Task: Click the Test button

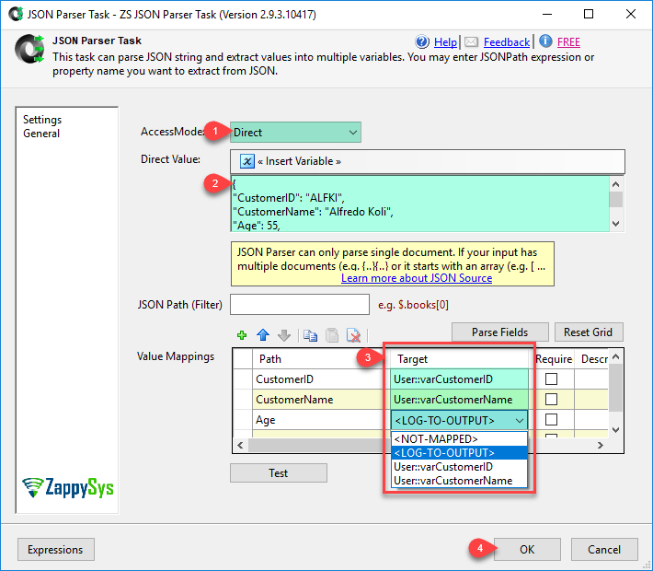Action: (x=278, y=473)
